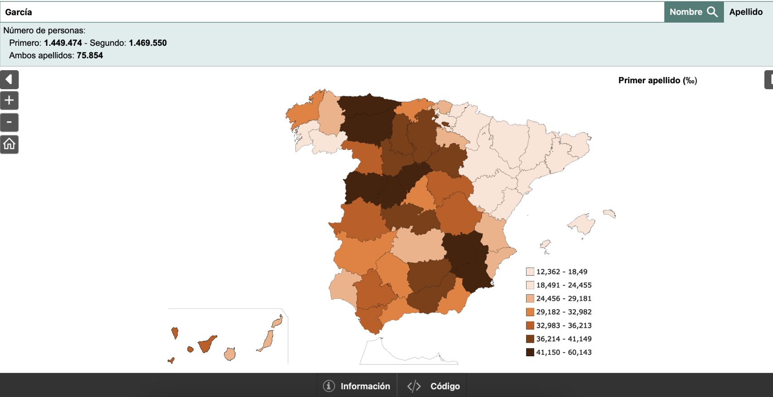Switch to the Apellido tab
This screenshot has width=773, height=397.
tap(746, 12)
